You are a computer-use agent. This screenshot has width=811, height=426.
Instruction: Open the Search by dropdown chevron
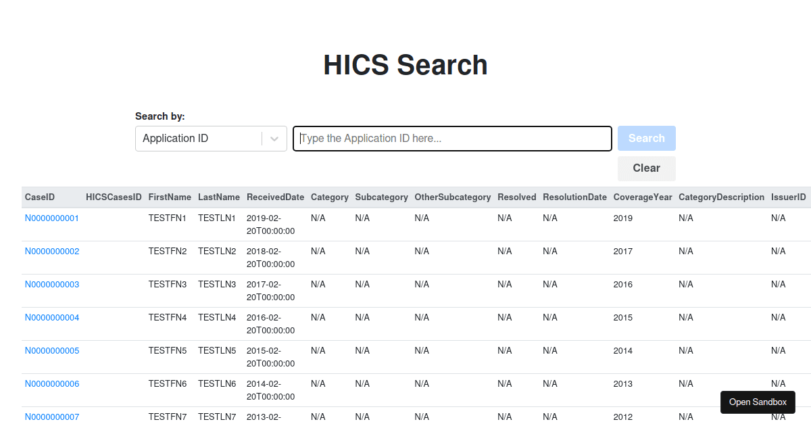pyautogui.click(x=274, y=139)
